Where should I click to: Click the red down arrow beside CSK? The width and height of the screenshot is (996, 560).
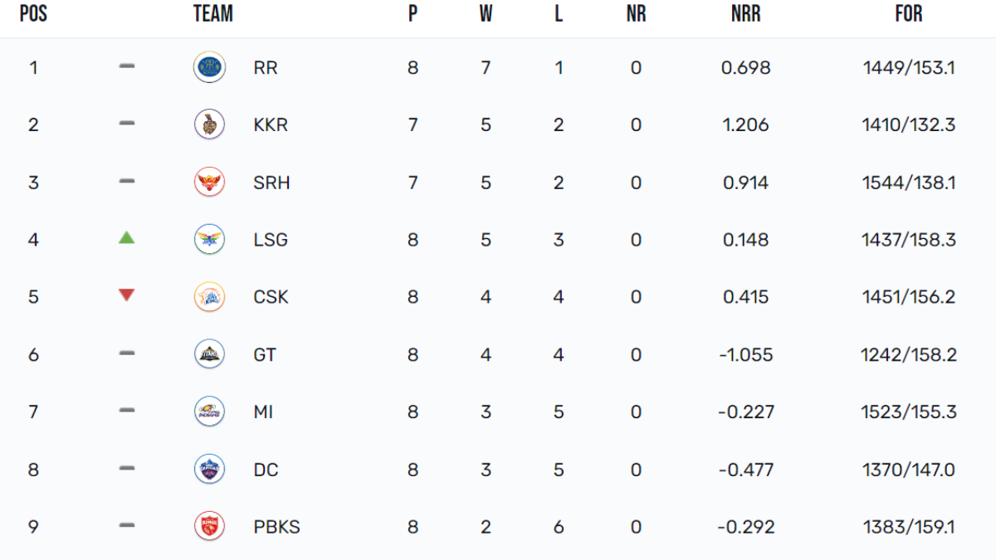[126, 295]
